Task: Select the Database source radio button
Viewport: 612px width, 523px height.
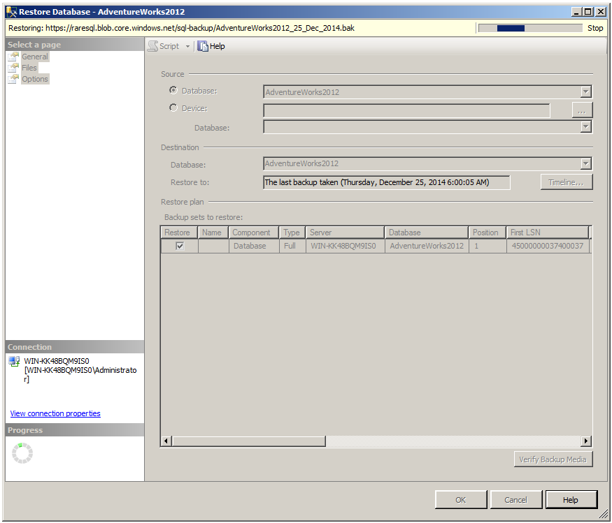Action: pos(173,91)
